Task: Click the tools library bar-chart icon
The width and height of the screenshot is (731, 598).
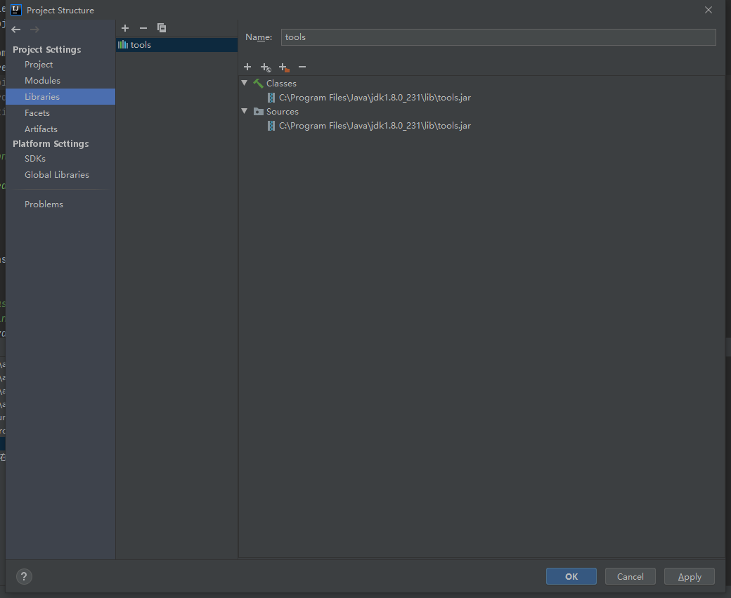Action: tap(122, 45)
